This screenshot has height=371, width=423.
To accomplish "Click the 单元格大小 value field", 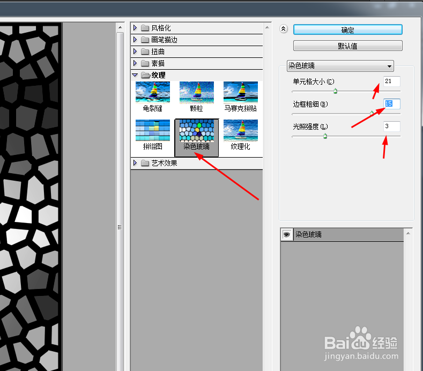I will [392, 81].
